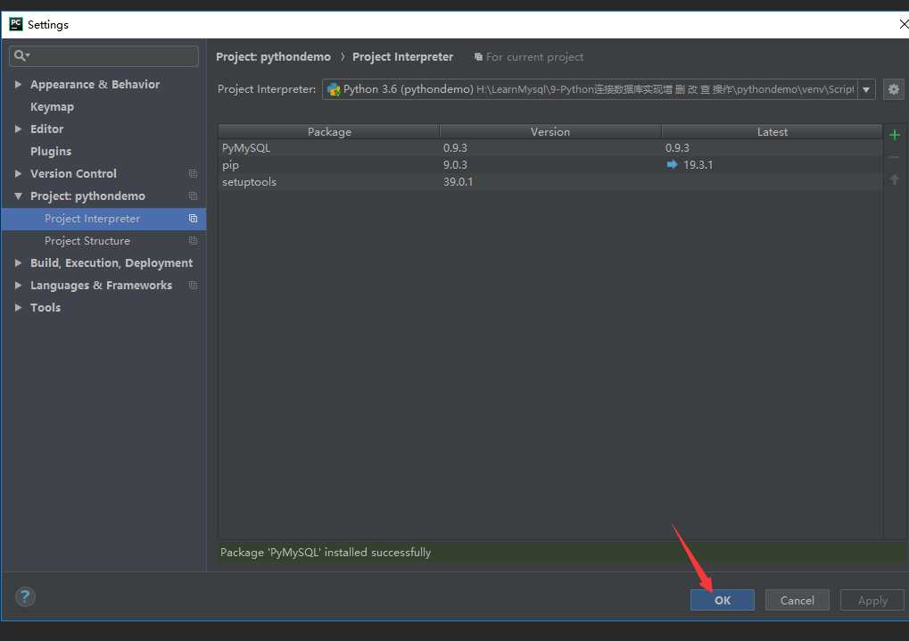Click the For current project icon
This screenshot has width=909, height=641.
478,57
